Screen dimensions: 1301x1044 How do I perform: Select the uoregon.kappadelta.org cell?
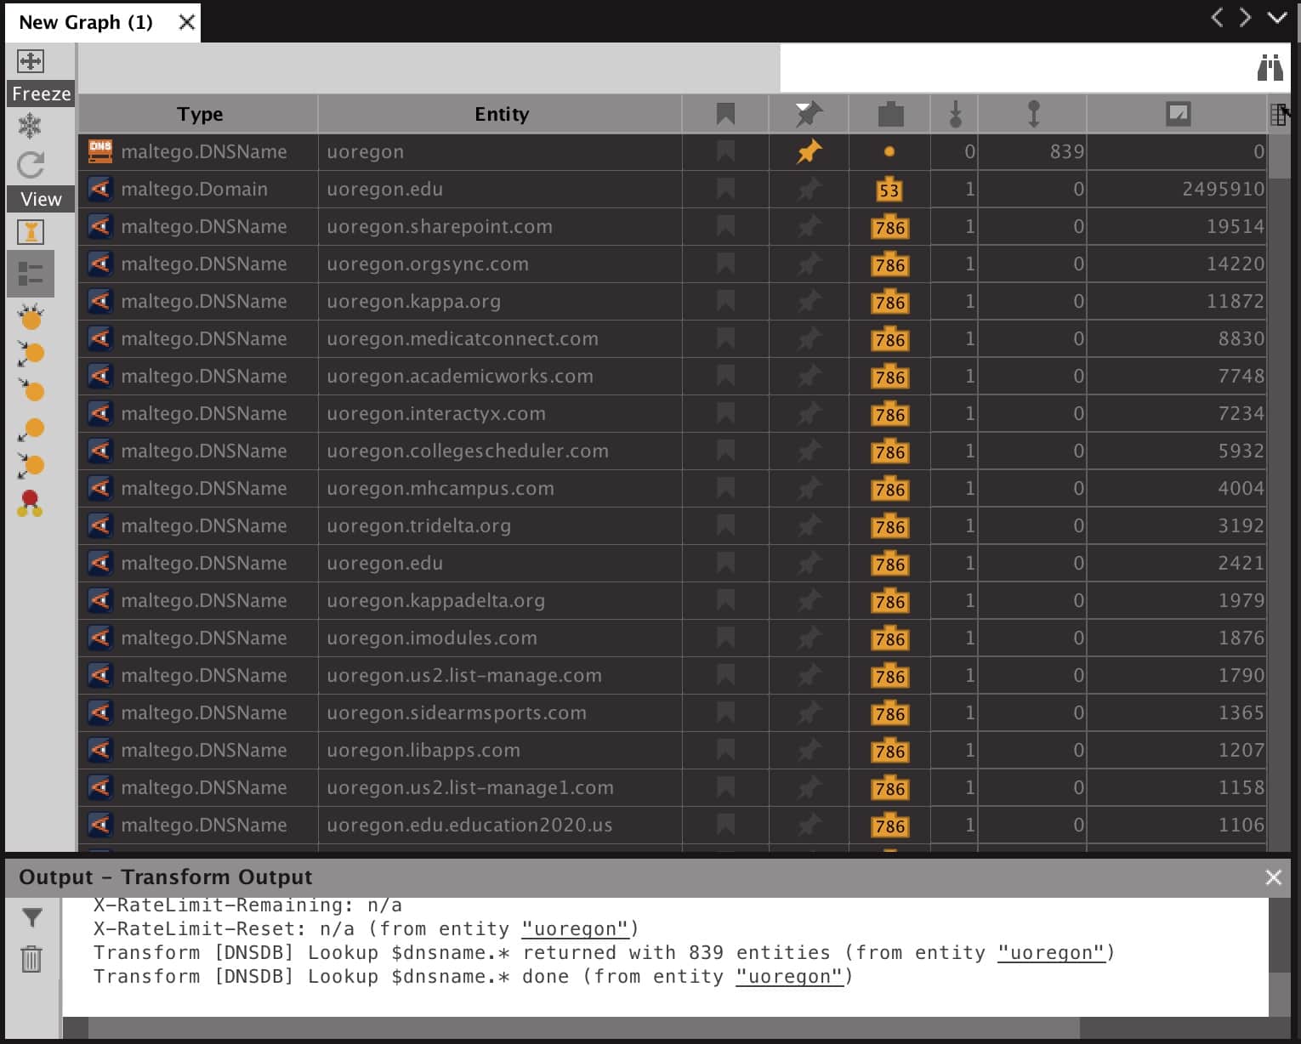(500, 600)
